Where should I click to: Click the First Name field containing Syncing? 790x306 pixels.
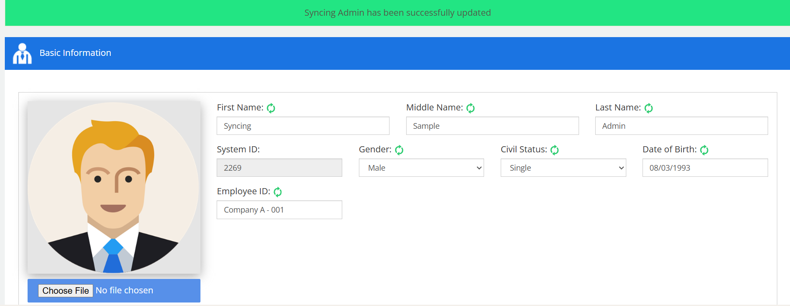click(303, 126)
